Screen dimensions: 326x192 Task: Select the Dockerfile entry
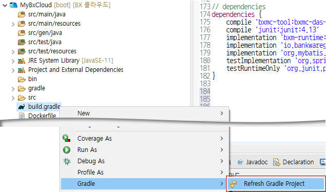point(42,116)
